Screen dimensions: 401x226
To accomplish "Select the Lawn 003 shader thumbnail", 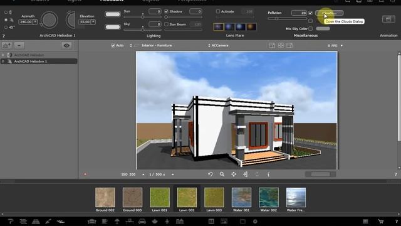I will tap(214, 197).
